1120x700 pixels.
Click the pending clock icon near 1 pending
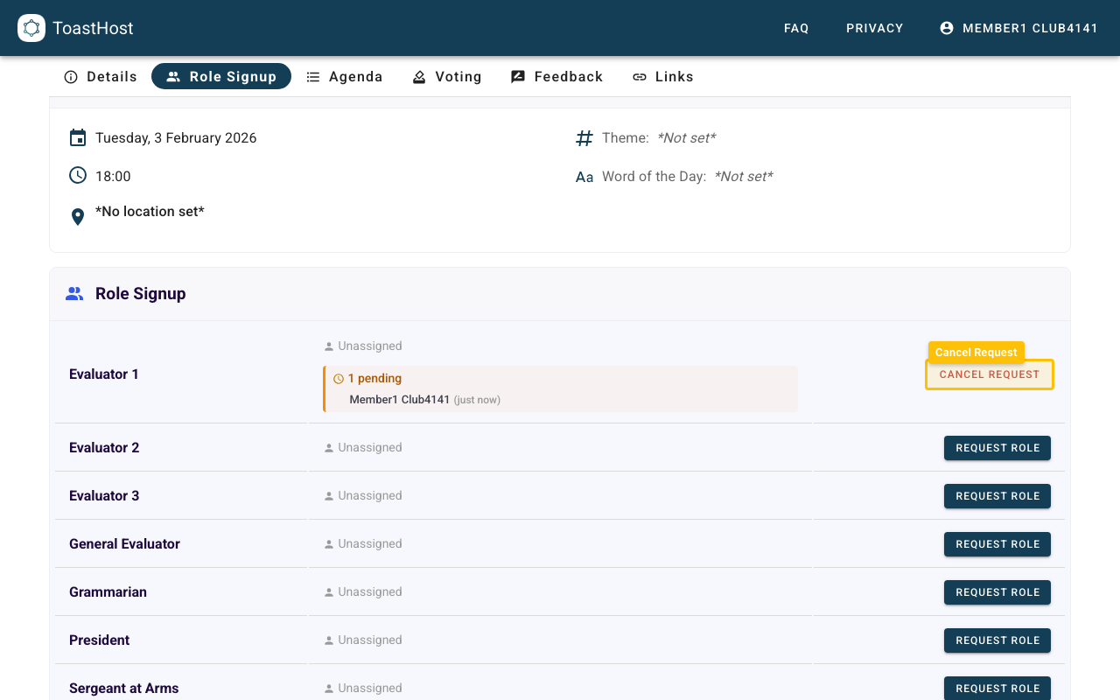point(339,378)
